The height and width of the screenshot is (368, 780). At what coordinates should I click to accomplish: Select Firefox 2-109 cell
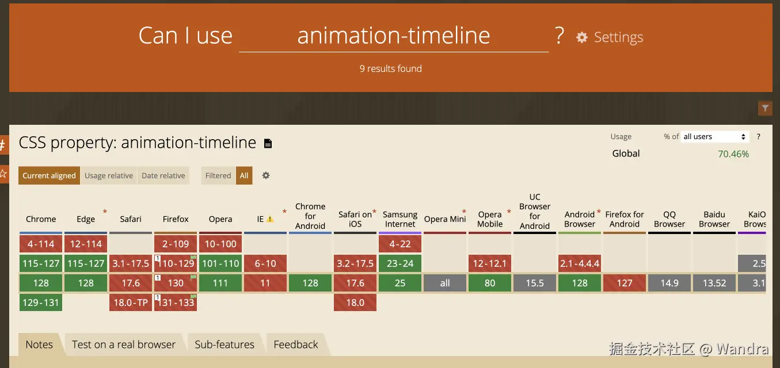point(176,244)
